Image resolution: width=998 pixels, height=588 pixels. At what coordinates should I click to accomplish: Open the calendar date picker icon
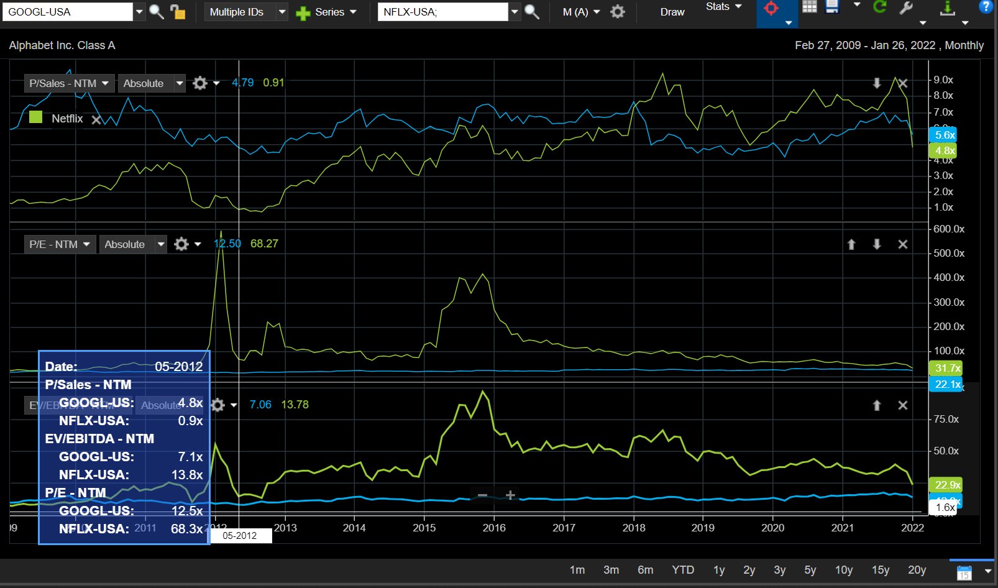(x=964, y=572)
